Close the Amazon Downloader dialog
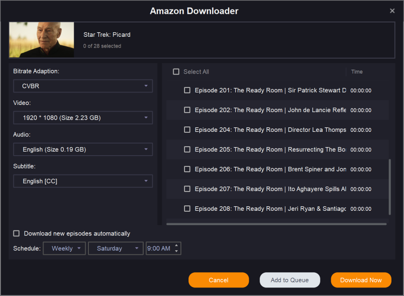 [x=392, y=11]
